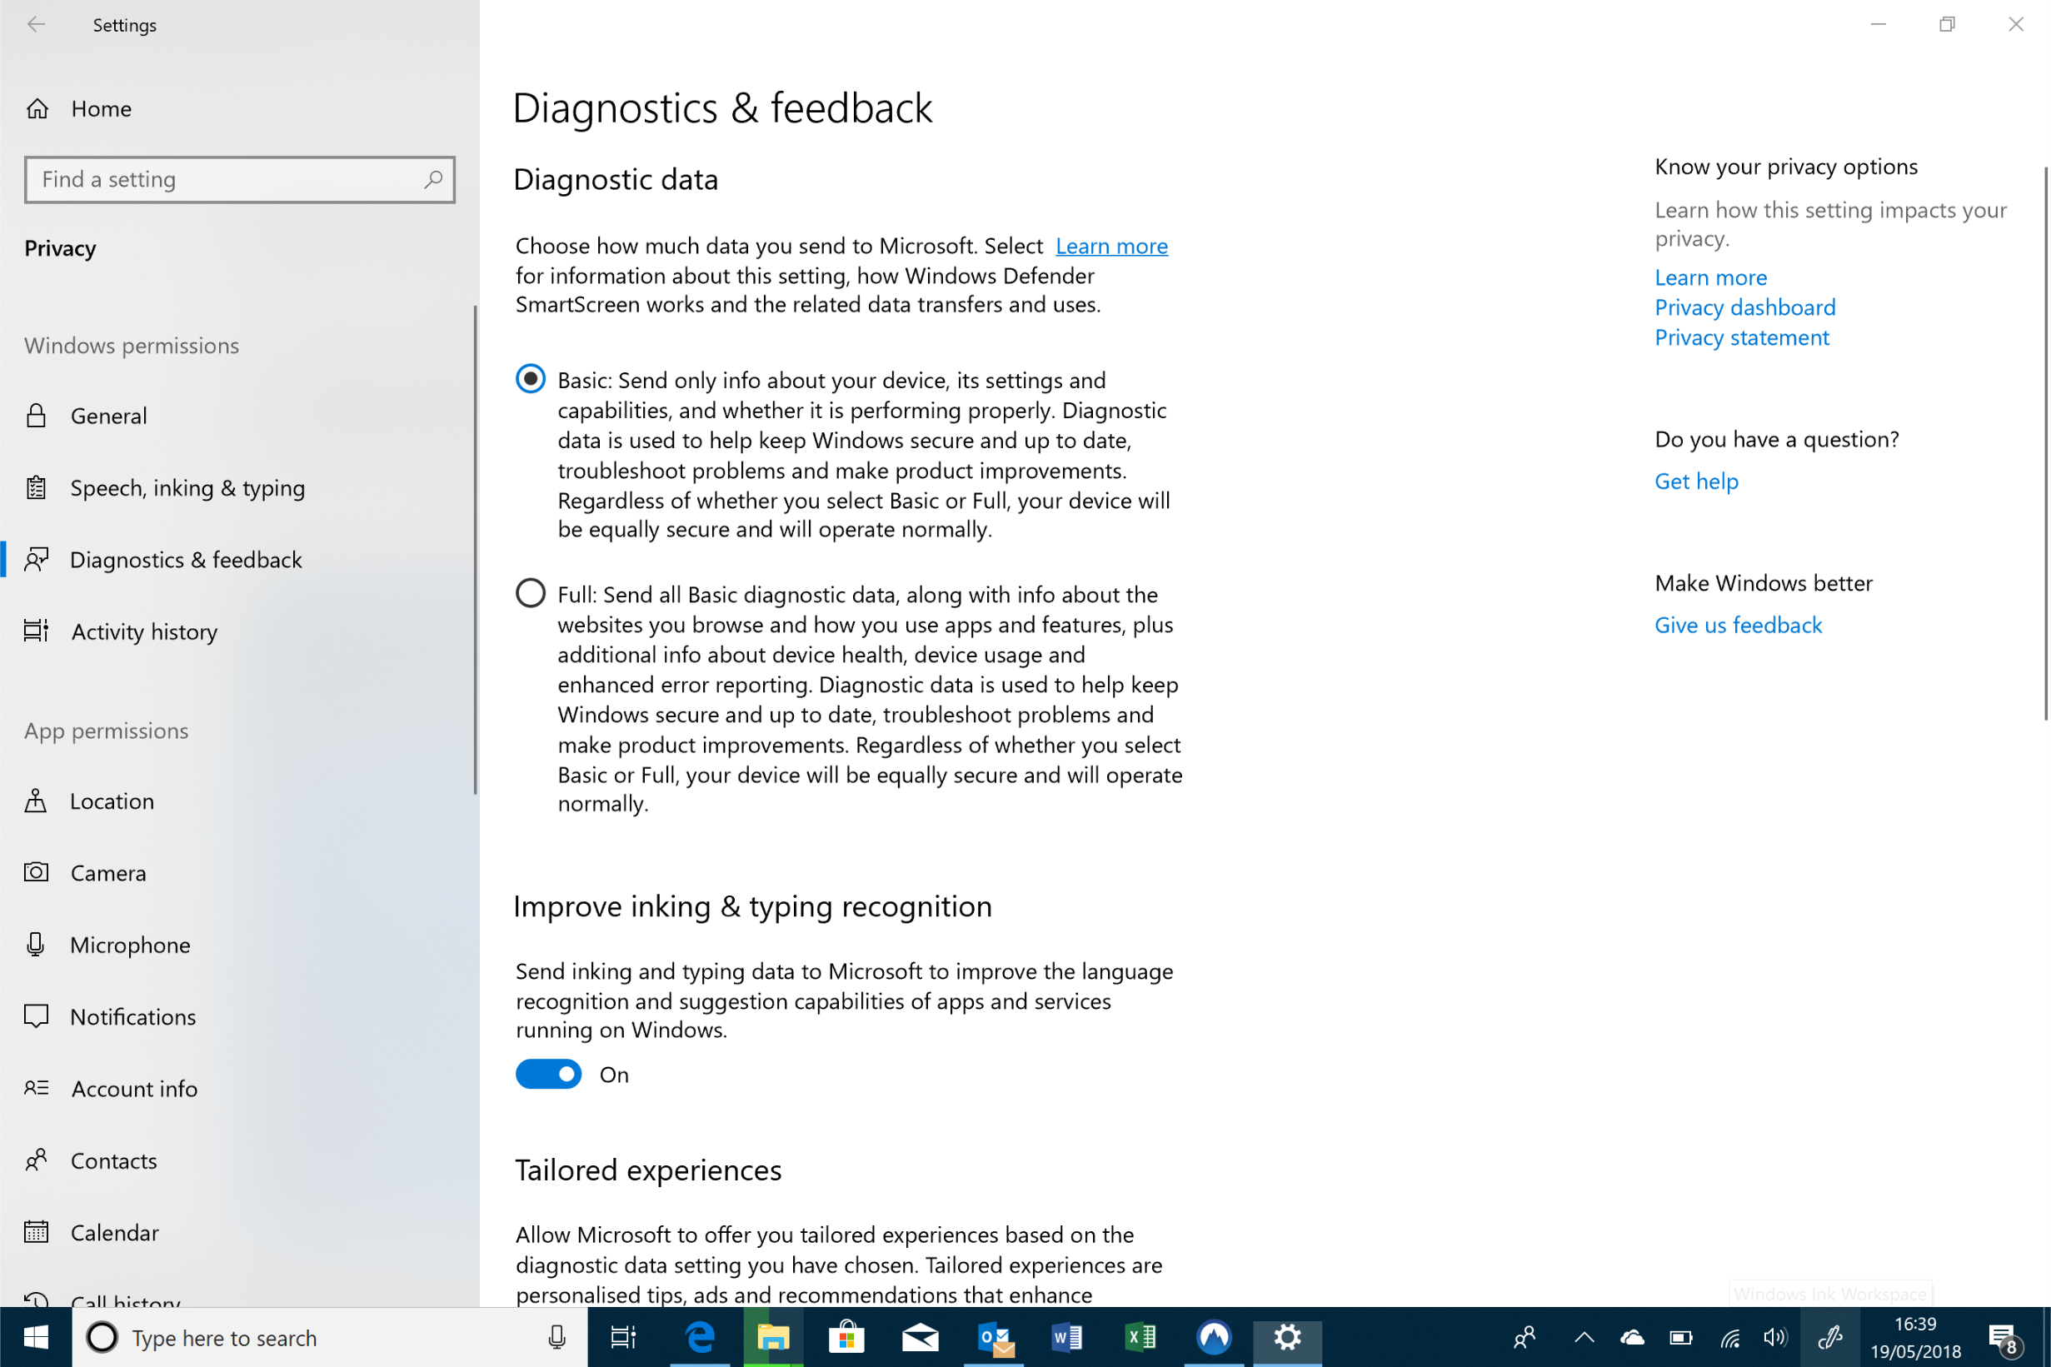Show hidden system tray icons
This screenshot has height=1367, width=2051.
(1584, 1337)
